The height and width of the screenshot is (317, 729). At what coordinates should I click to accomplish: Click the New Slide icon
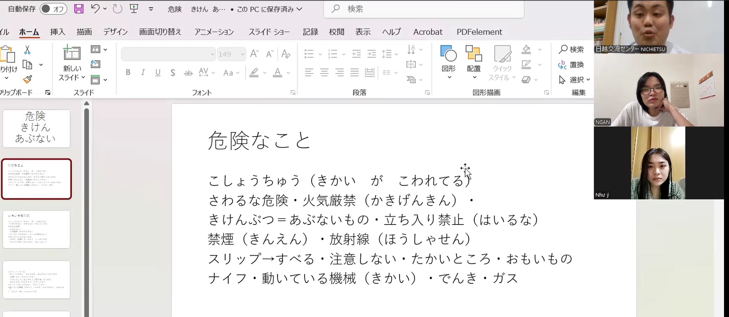(x=71, y=53)
